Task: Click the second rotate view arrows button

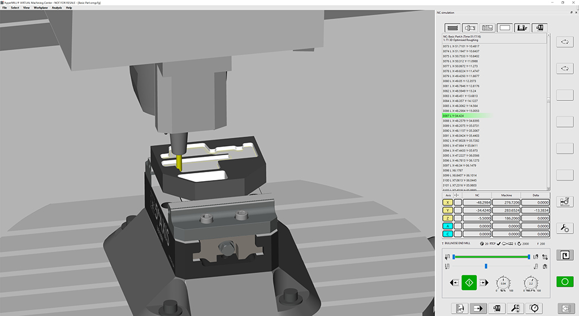Action: (x=565, y=68)
